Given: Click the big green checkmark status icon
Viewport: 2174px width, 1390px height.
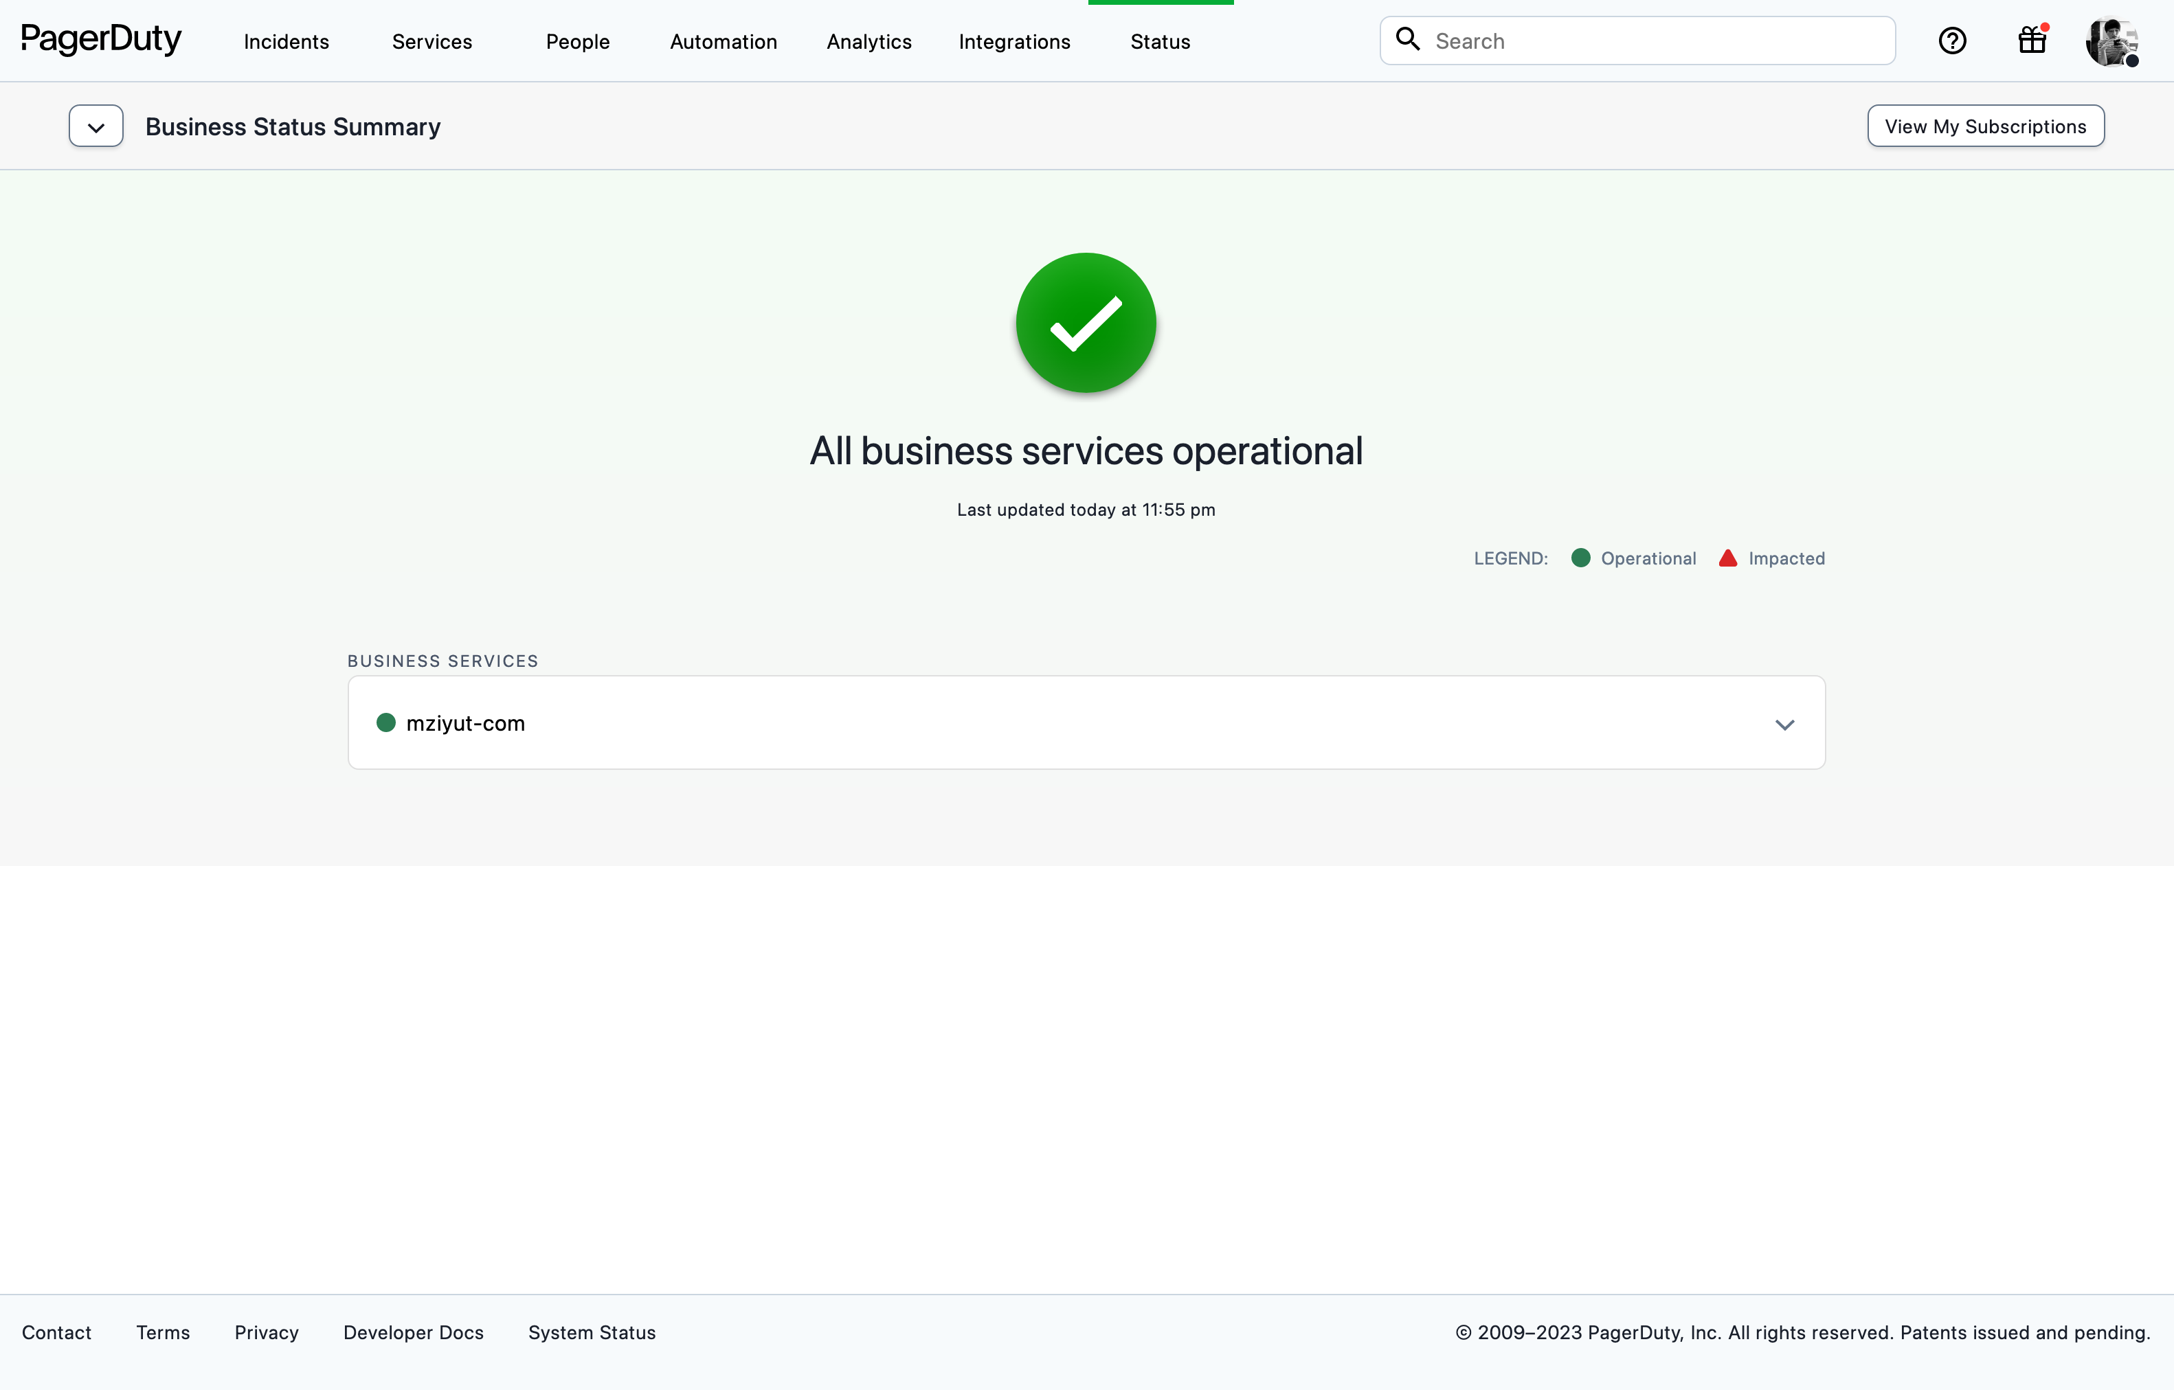Looking at the screenshot, I should coord(1086,322).
